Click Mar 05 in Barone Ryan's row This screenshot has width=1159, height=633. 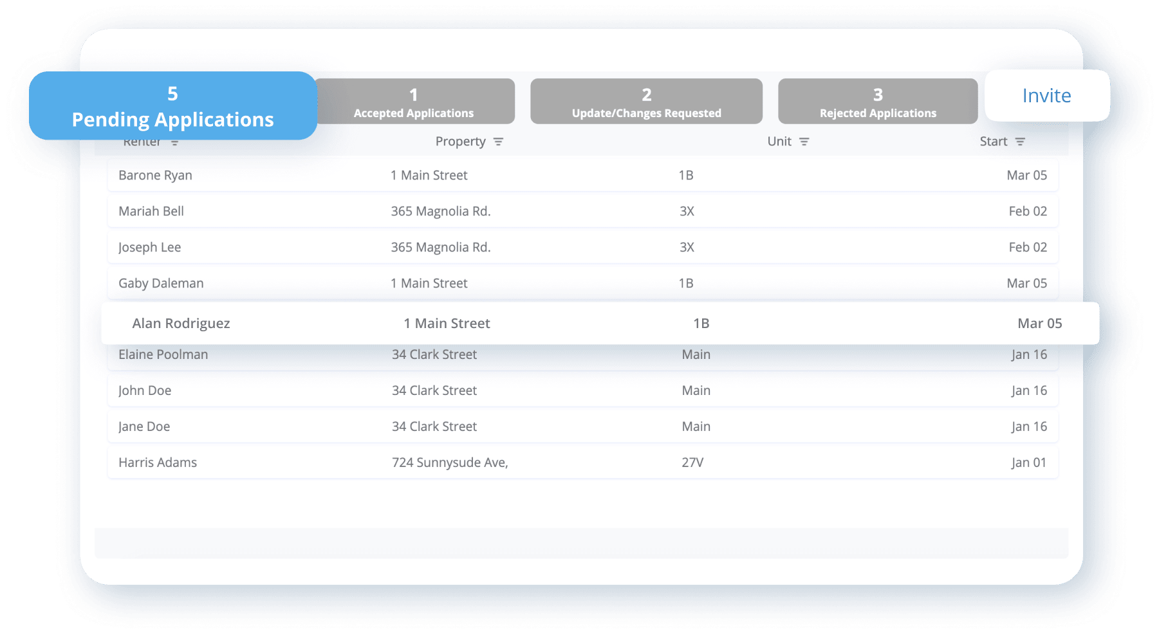pos(1027,176)
